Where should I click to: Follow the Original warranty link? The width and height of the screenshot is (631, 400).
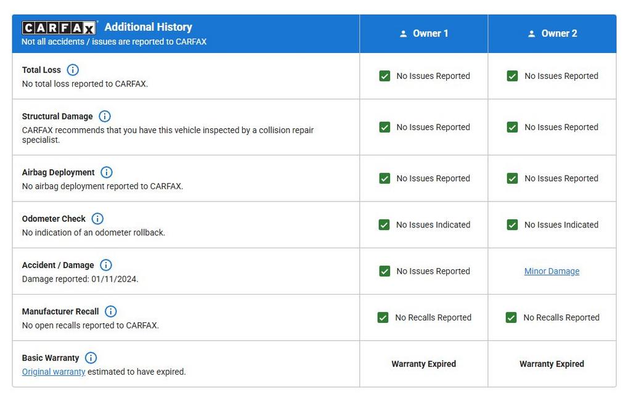(54, 372)
